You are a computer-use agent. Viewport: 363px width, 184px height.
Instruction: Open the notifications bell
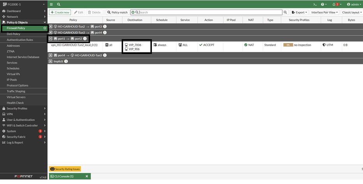(x=337, y=4)
